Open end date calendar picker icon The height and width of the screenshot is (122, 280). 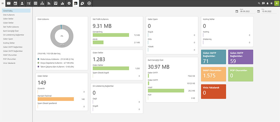pyautogui.click(x=259, y=11)
